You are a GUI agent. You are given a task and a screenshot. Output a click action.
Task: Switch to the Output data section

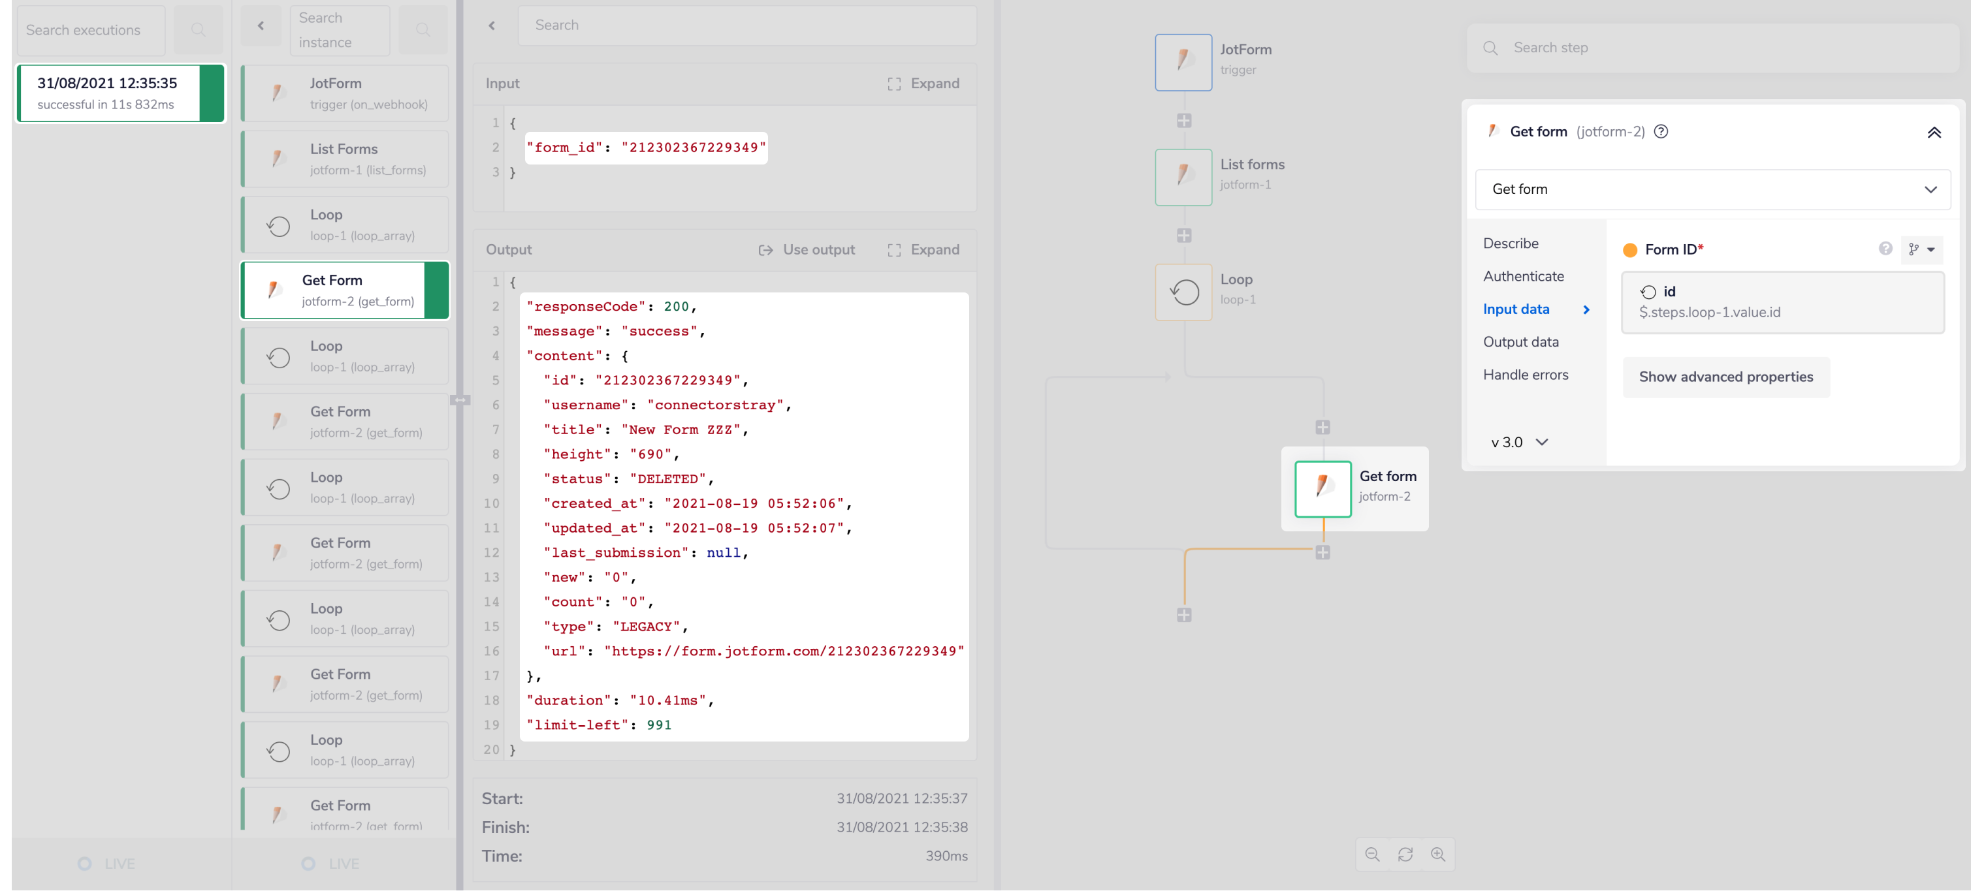pyautogui.click(x=1522, y=342)
